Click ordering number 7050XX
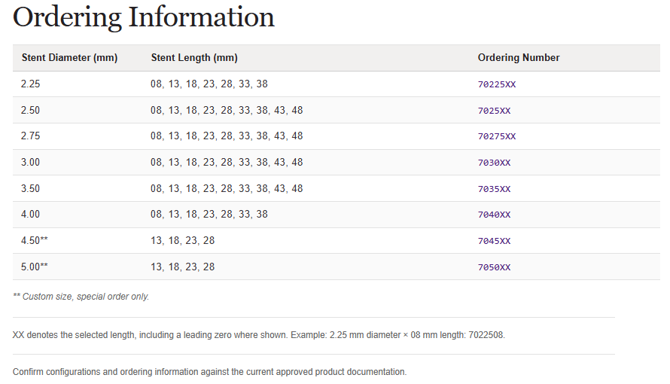The width and height of the screenshot is (670, 384). (x=494, y=267)
